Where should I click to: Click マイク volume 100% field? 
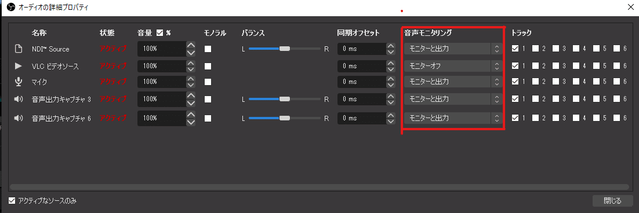162,82
